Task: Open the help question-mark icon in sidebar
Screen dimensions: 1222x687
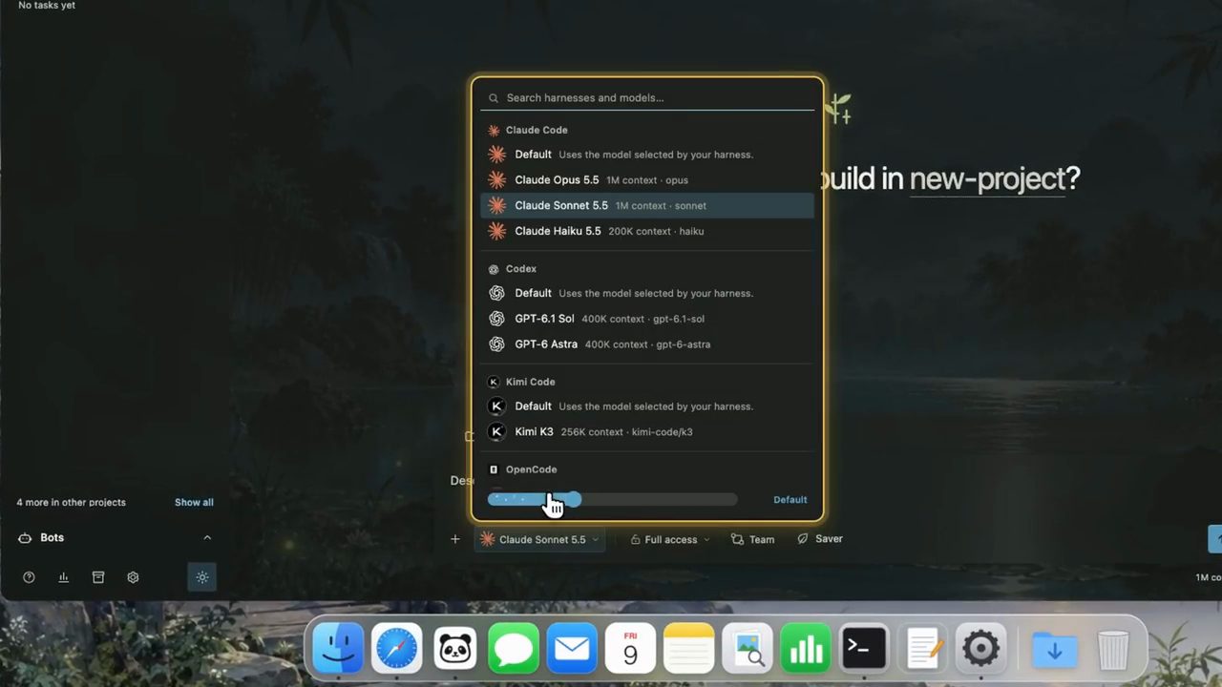Action: point(29,577)
